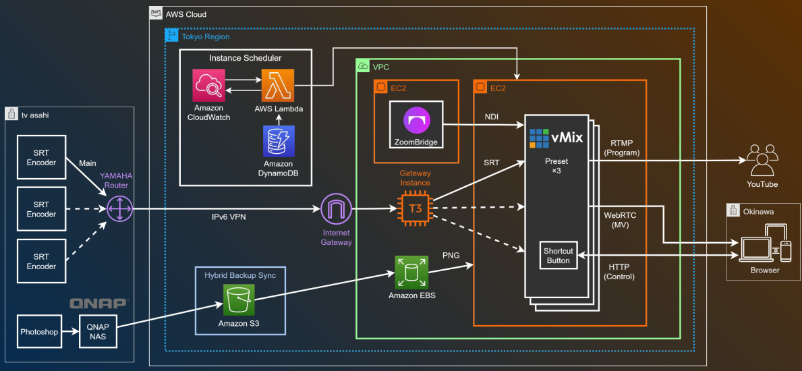The image size is (802, 371).
Task: Select the AWS Lambda icon
Action: coord(278,86)
